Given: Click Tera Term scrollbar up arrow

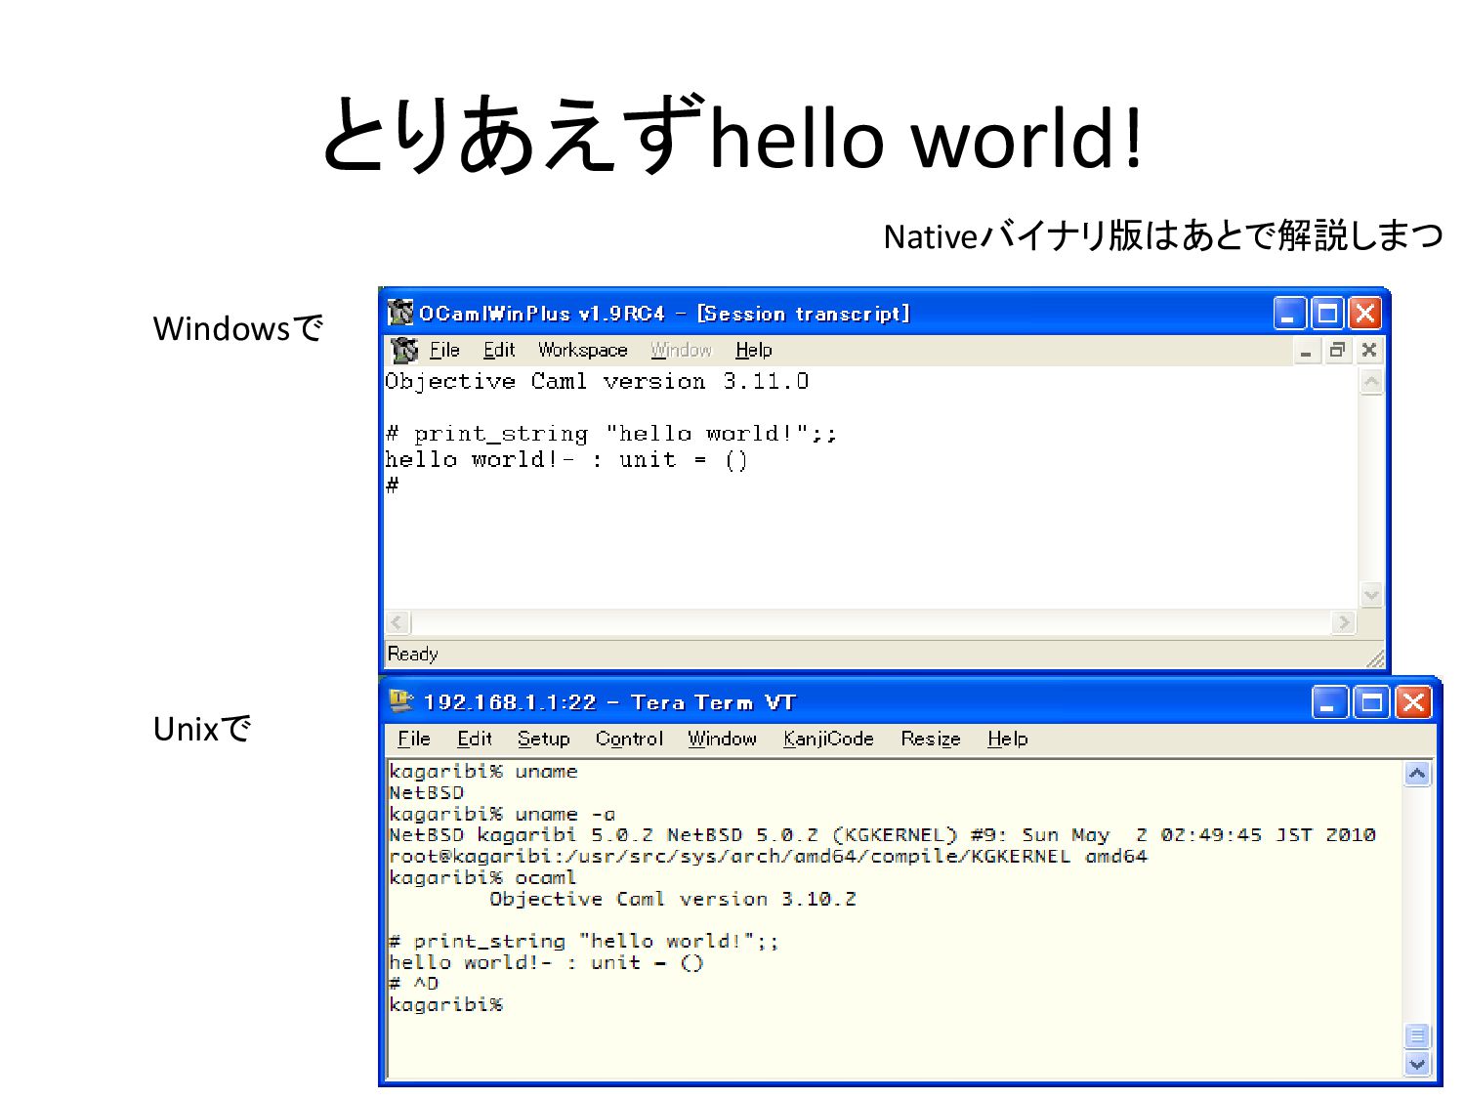Looking at the screenshot, I should pyautogui.click(x=1417, y=774).
